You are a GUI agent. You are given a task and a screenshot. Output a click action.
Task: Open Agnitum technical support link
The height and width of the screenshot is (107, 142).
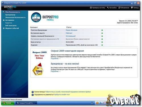pyautogui.click(x=68, y=92)
